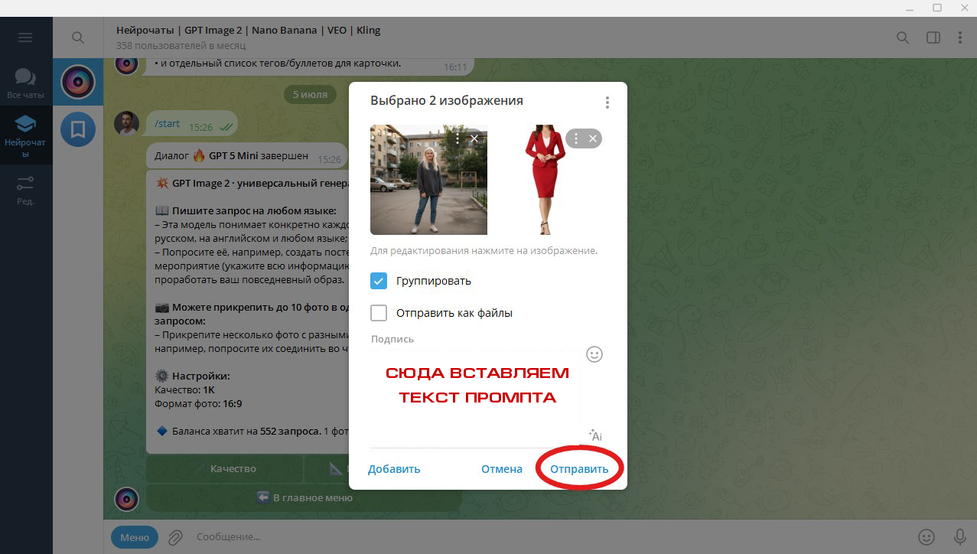
Task: Click the Качество bot keyboard button
Action: point(224,468)
